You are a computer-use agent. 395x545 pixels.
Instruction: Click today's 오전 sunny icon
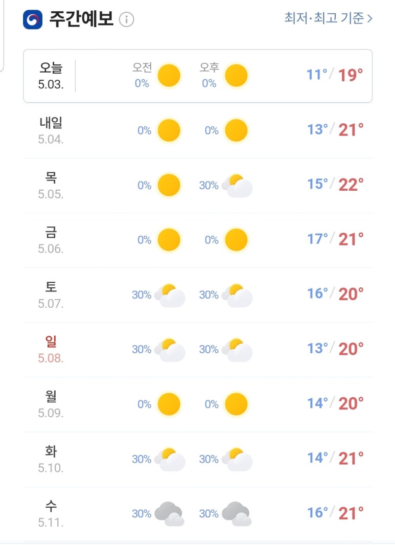coord(169,76)
